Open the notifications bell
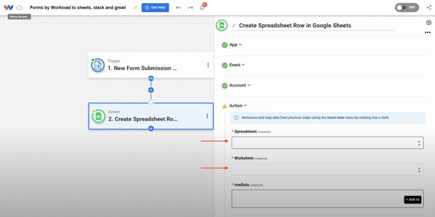 pyautogui.click(x=202, y=8)
